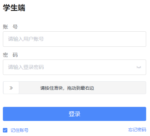Click the 记住账号 label text
The width and height of the screenshot is (150, 136).
(20, 130)
